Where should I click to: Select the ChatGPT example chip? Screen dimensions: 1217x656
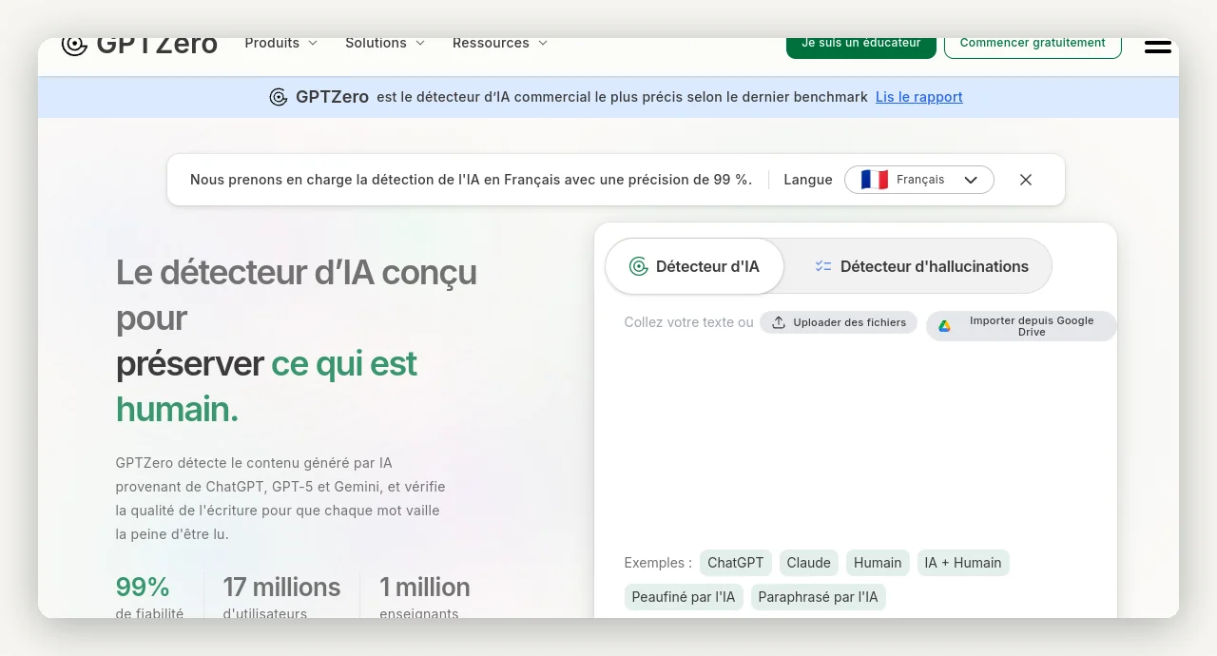coord(736,563)
